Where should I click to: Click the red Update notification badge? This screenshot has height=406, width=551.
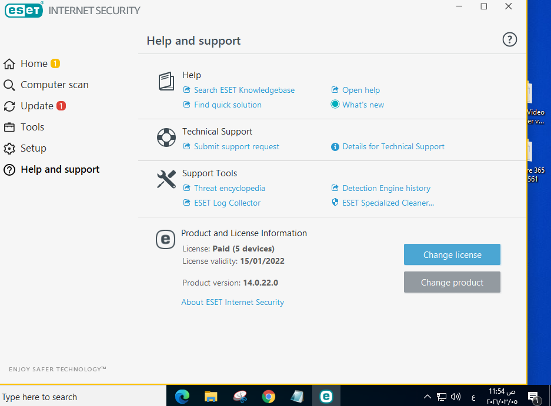point(61,105)
